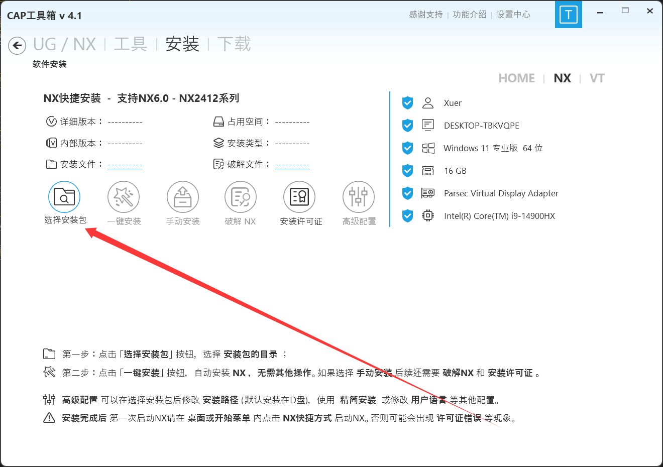Switch to the HOME section

[x=516, y=78]
